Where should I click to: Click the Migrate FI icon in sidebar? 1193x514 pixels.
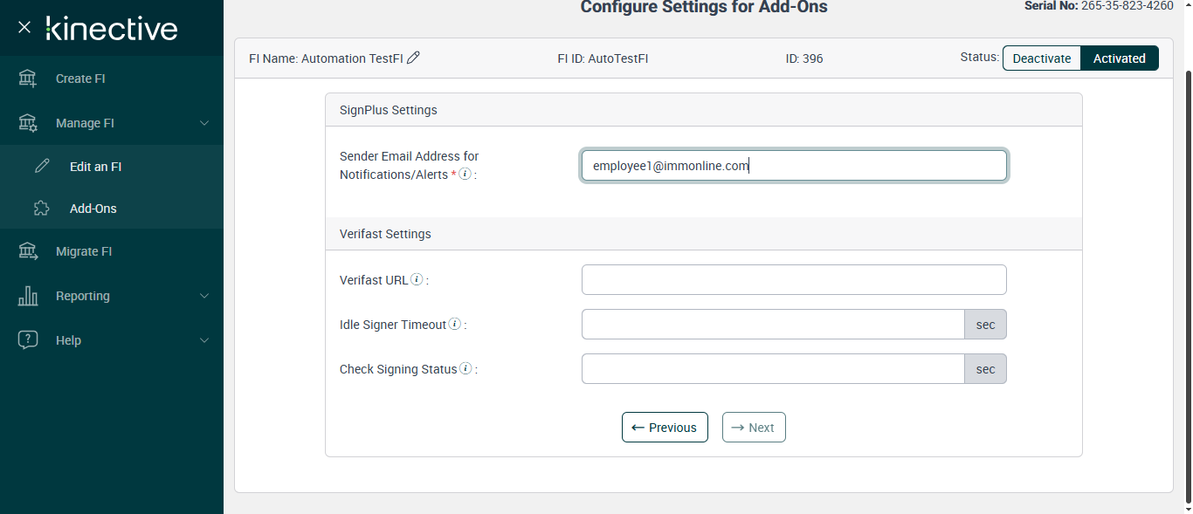(x=28, y=251)
